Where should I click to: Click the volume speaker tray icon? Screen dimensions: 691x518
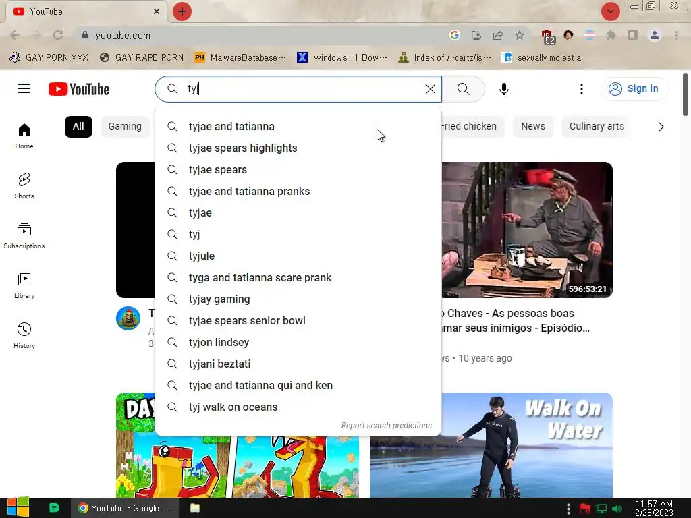click(x=617, y=509)
